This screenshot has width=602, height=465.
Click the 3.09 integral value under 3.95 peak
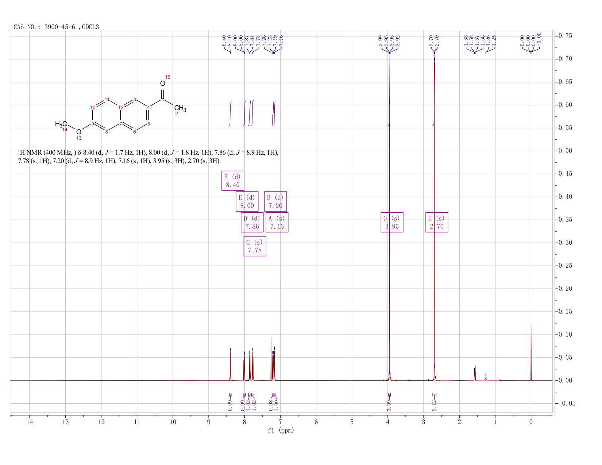[389, 405]
